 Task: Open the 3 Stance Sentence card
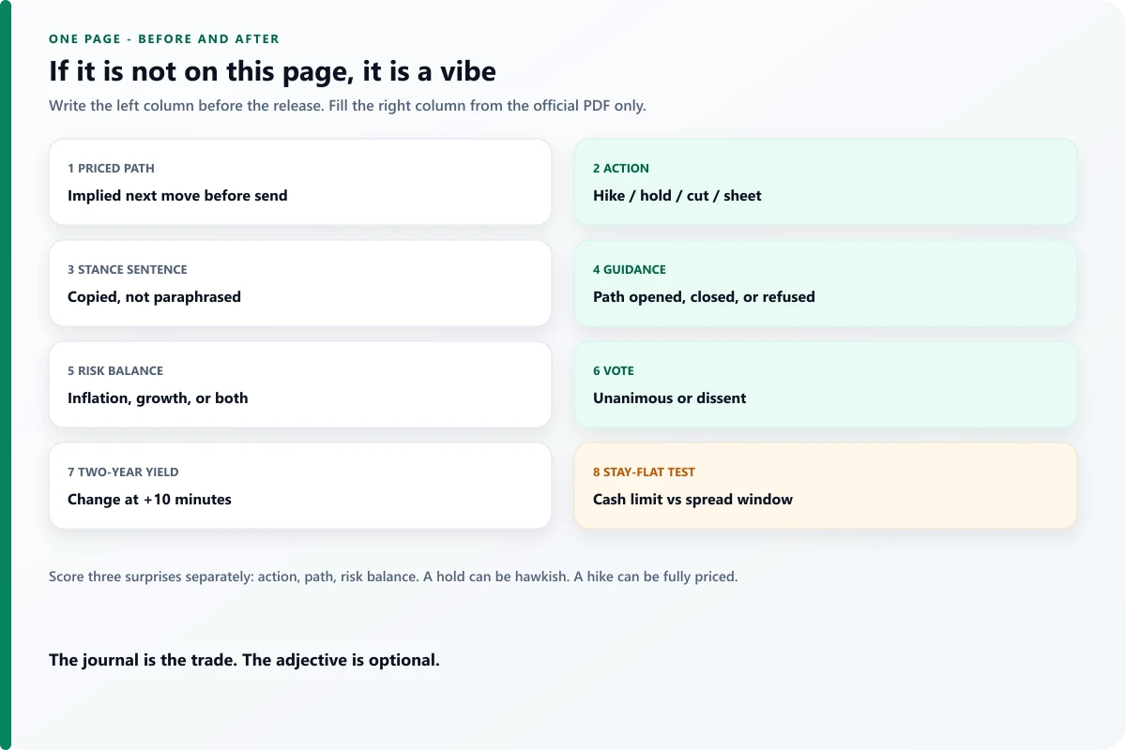click(x=300, y=283)
